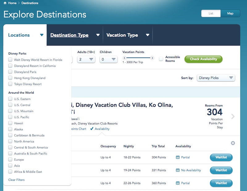Click the calendar icon beside No Availability
Viewport: 247px width, 191px height.
(x=178, y=170)
